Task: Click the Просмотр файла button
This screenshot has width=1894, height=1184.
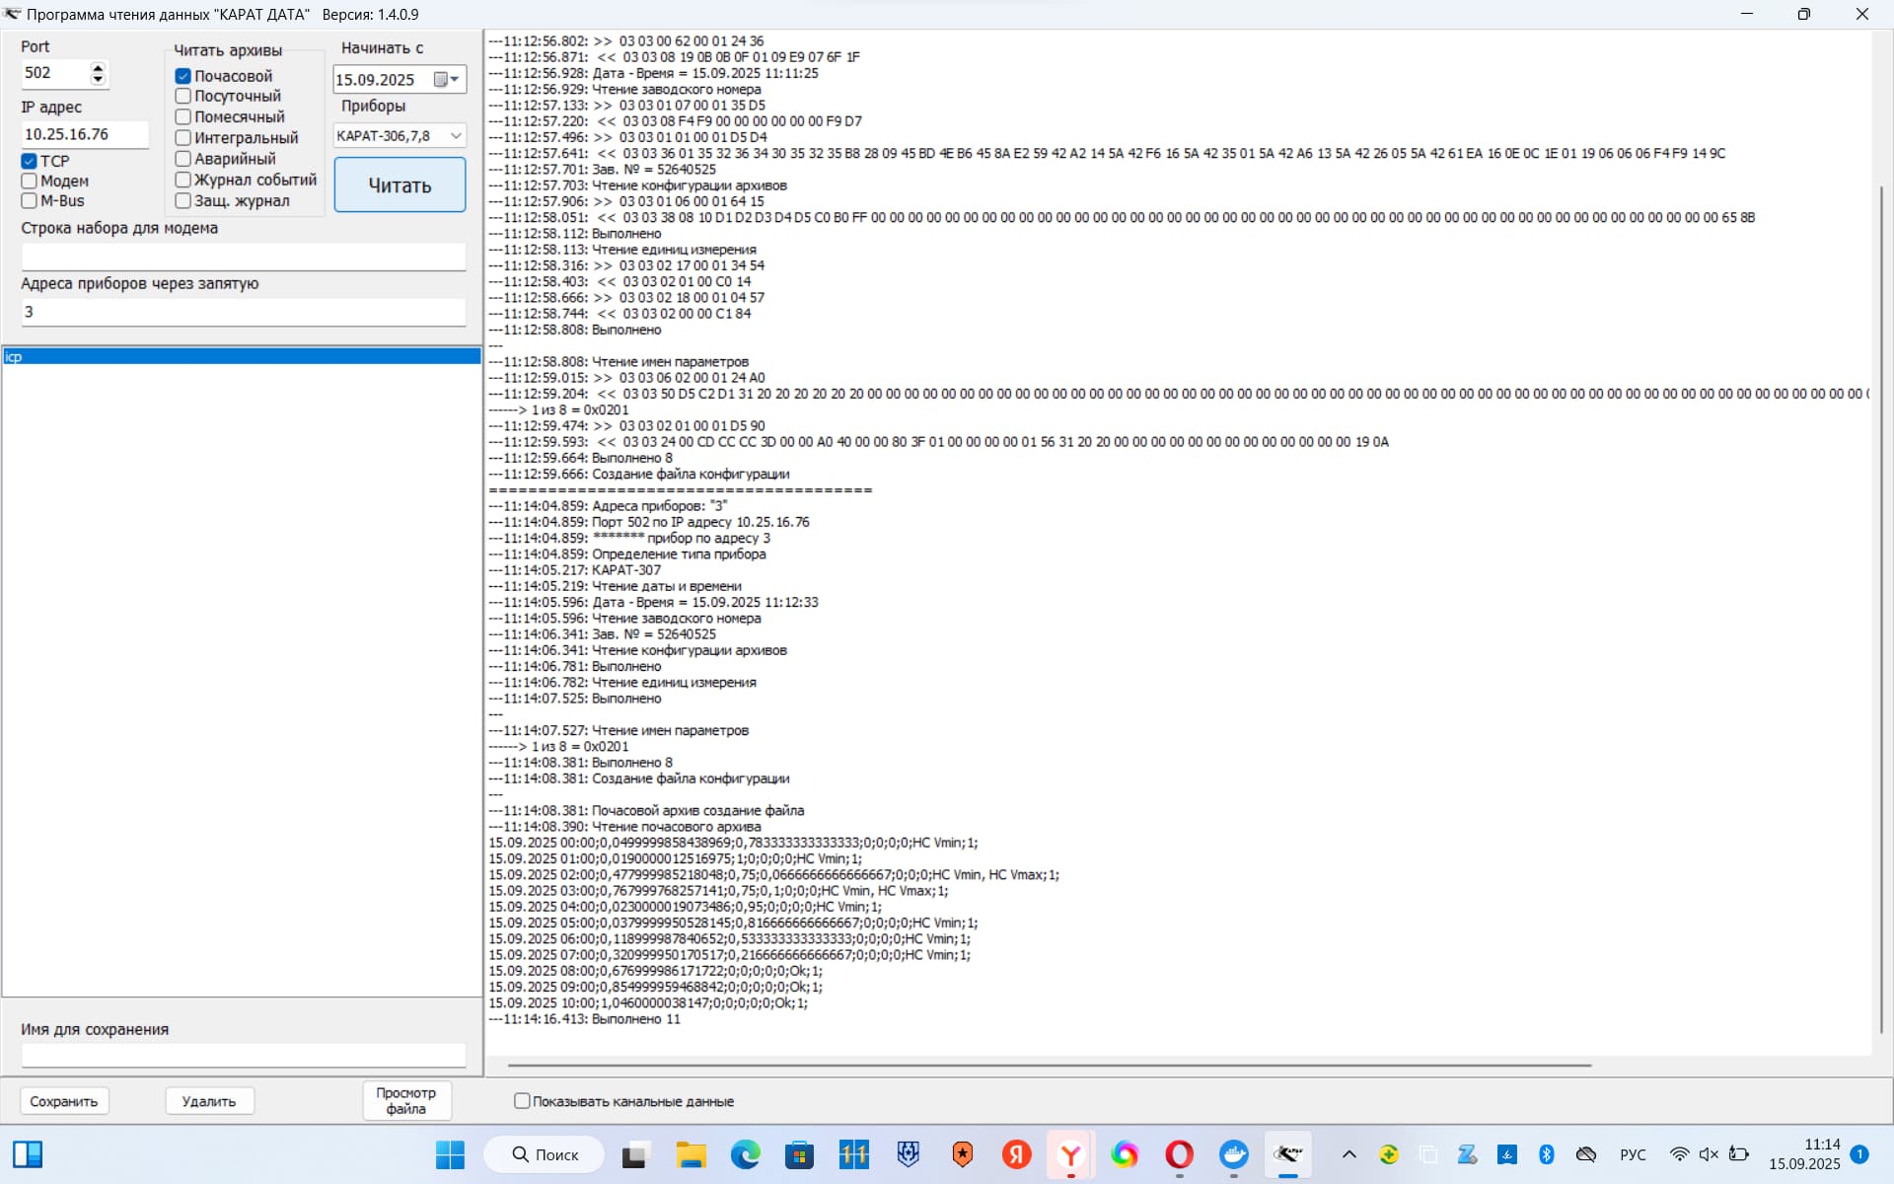Action: click(x=405, y=1100)
